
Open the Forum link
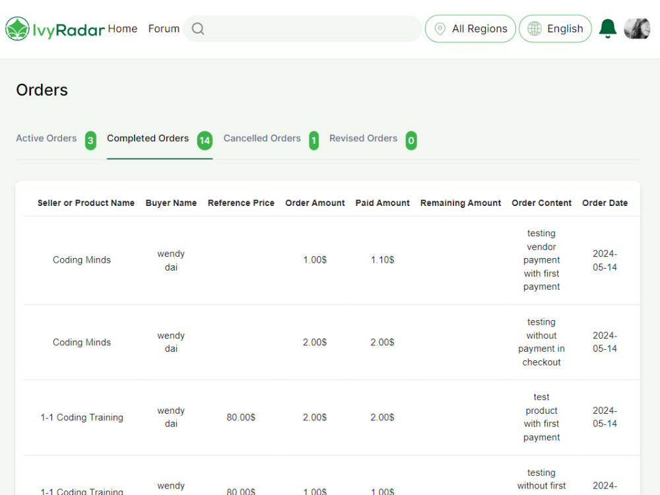pos(164,28)
